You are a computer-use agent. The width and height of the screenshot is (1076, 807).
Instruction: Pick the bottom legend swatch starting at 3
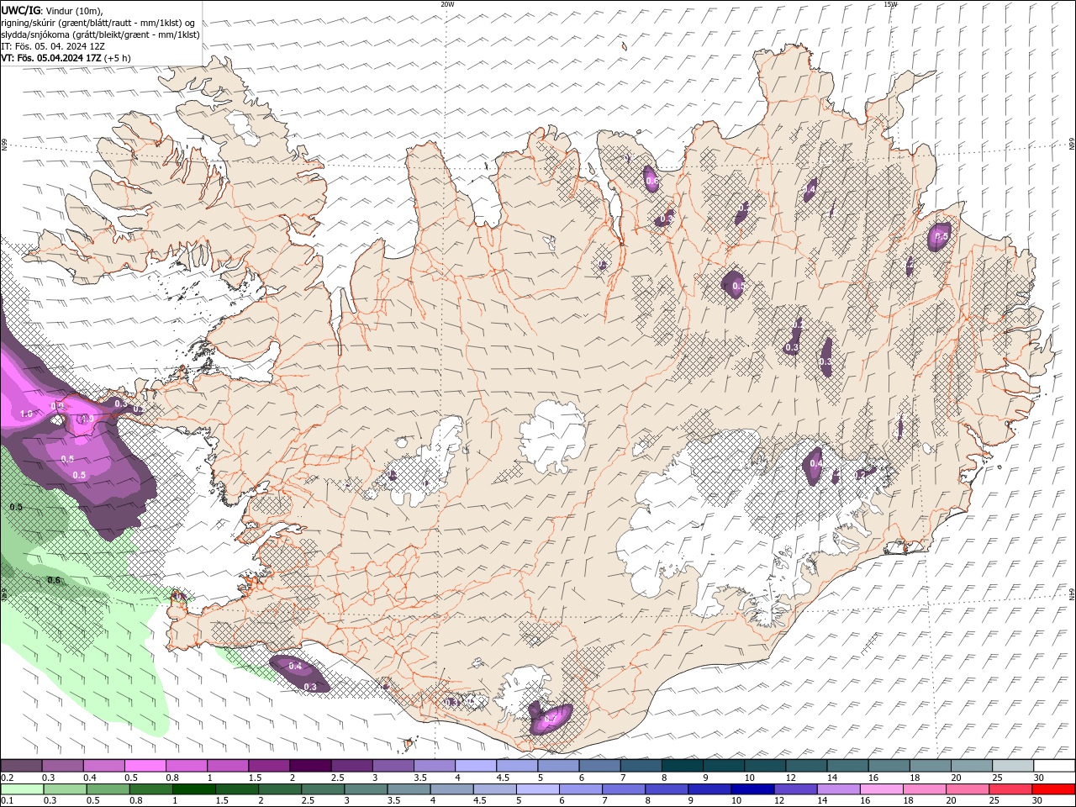click(366, 789)
